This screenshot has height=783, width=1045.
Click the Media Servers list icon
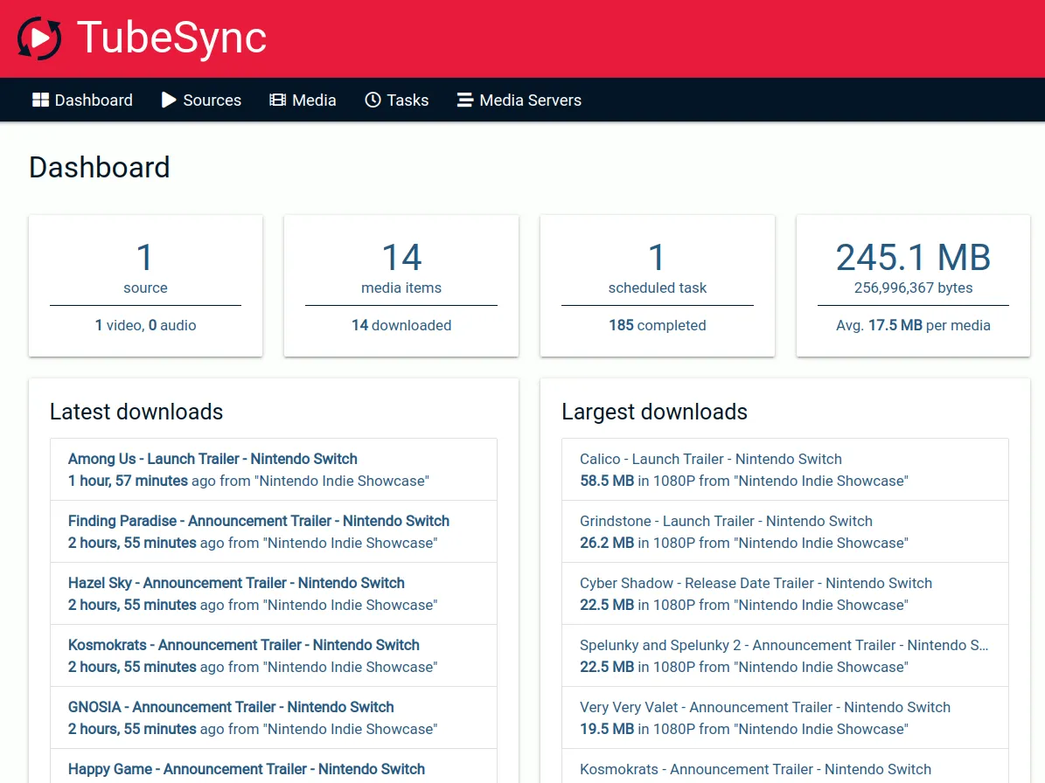click(x=463, y=100)
